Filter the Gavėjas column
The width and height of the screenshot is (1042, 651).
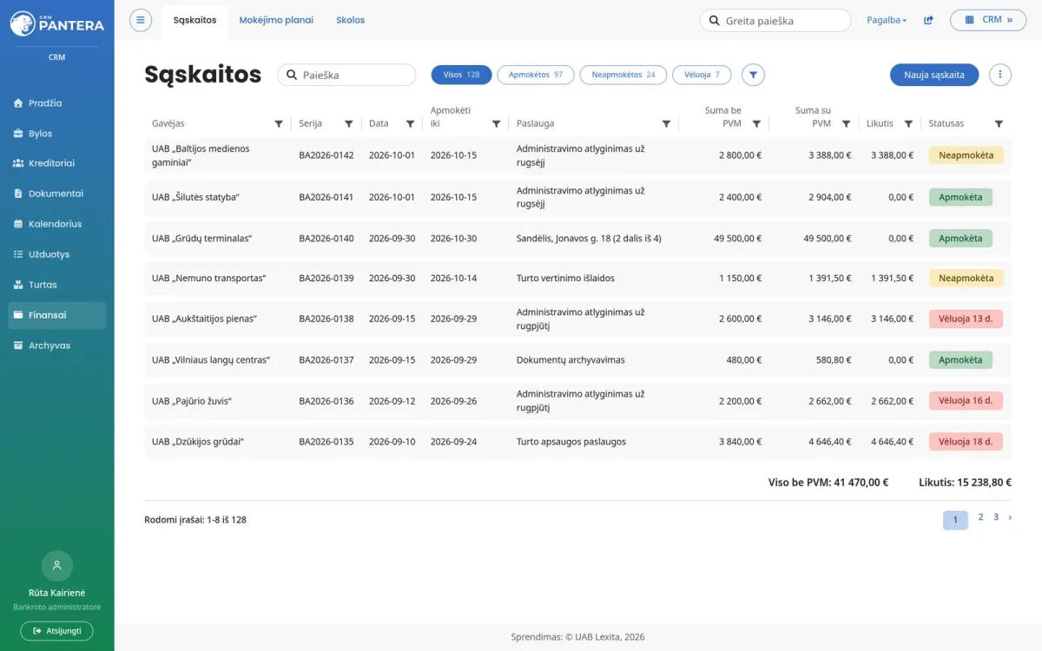click(x=279, y=124)
